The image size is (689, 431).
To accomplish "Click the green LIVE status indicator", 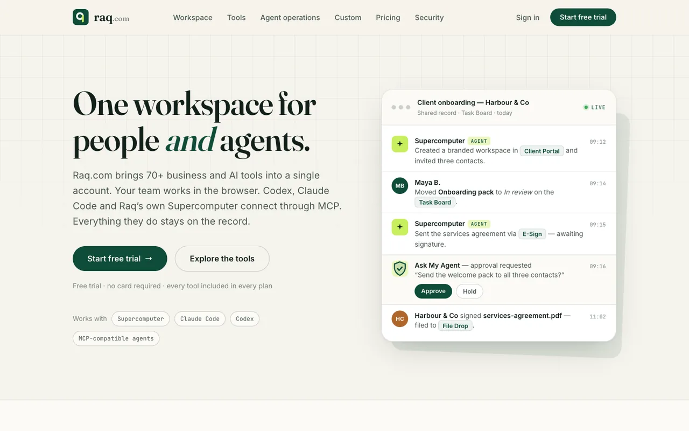I will click(x=595, y=107).
